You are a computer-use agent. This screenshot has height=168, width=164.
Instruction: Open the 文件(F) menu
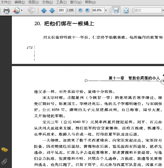coord(6,2)
